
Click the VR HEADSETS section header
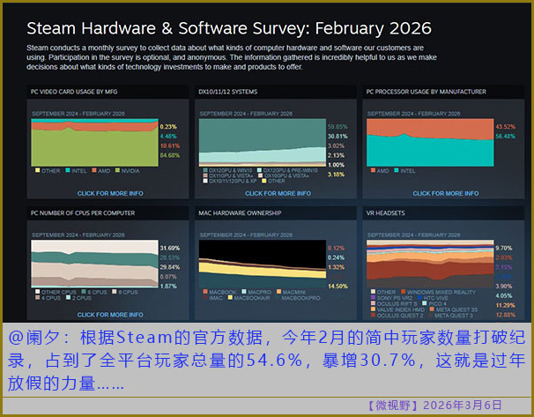point(387,212)
